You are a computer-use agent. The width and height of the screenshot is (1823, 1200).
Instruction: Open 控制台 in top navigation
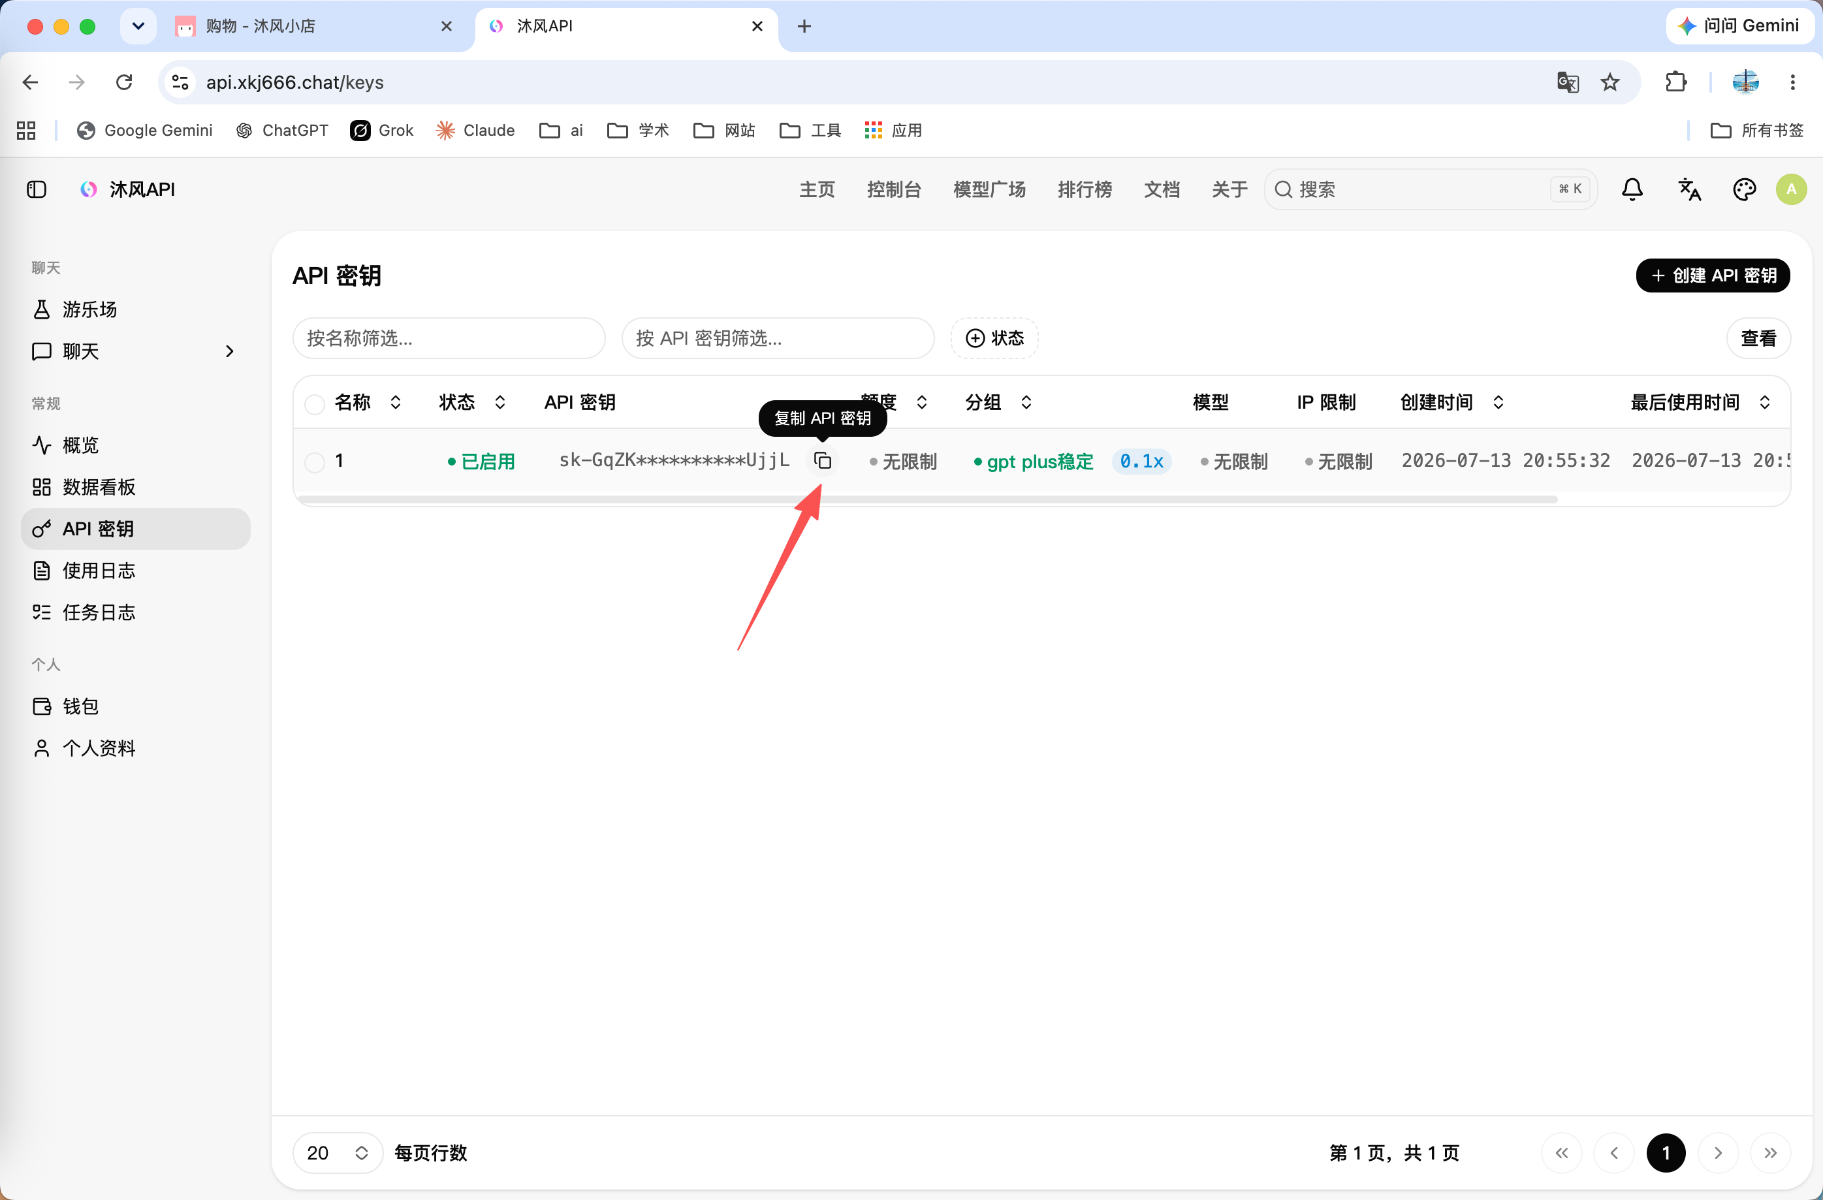894,189
